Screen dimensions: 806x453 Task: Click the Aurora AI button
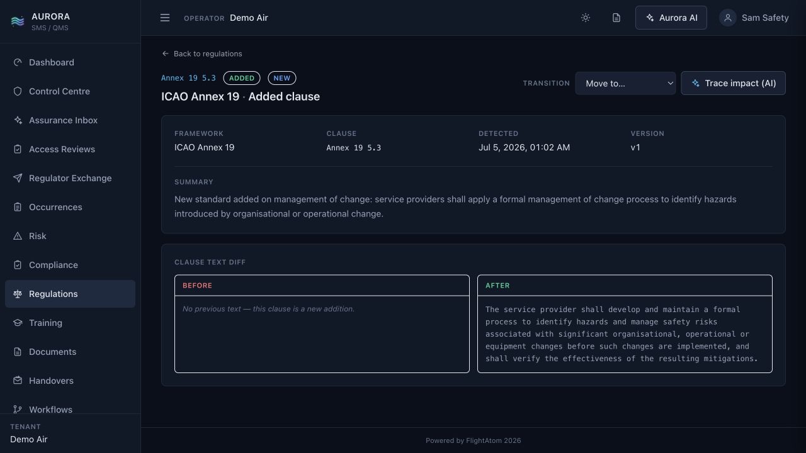click(671, 18)
